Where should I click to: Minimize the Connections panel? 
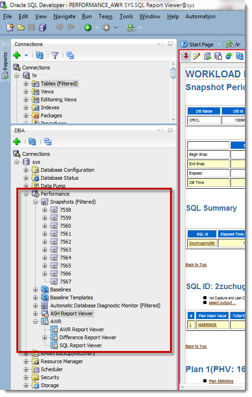coord(170,44)
